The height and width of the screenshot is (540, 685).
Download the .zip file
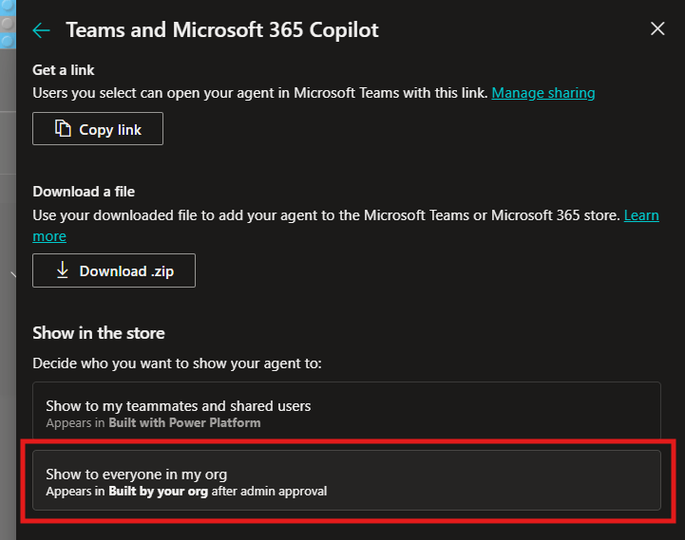coord(114,270)
